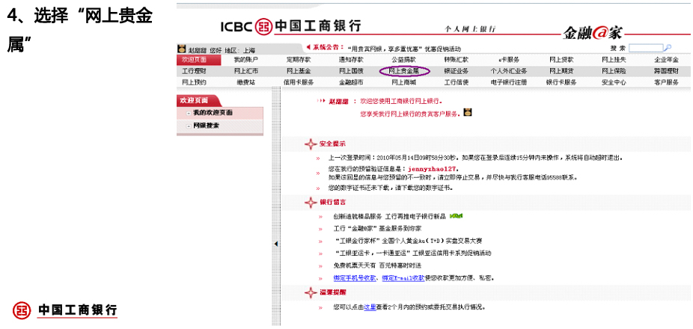Click the gold VIP icon after 贵宾客户服务
Screen dimensions: 693x329
point(468,113)
